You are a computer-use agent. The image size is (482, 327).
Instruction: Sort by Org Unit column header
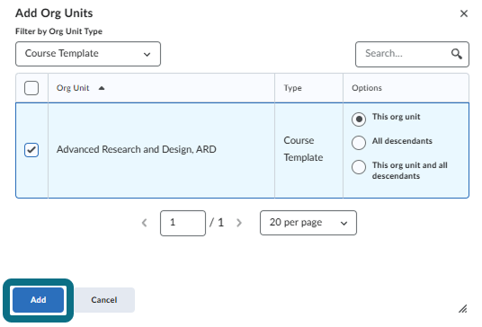point(73,88)
